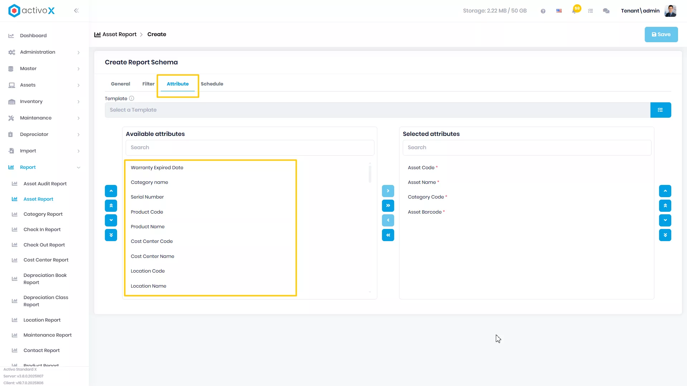Move selected attribute to bottom
687x386 pixels.
[665, 235]
